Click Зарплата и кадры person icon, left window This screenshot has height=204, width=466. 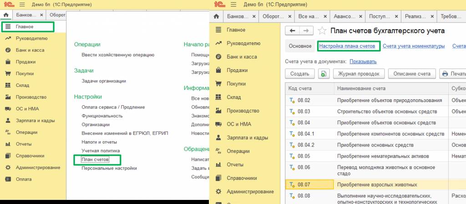(8, 120)
